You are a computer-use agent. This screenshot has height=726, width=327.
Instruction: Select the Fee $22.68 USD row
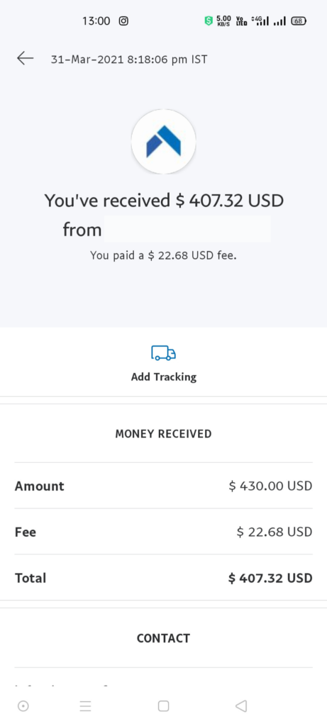coord(163,532)
